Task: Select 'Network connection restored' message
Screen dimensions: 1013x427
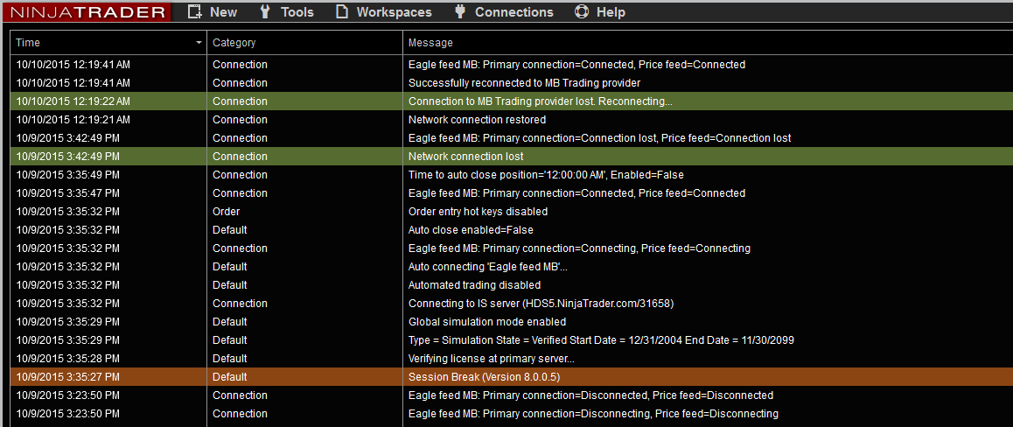Action: click(477, 120)
